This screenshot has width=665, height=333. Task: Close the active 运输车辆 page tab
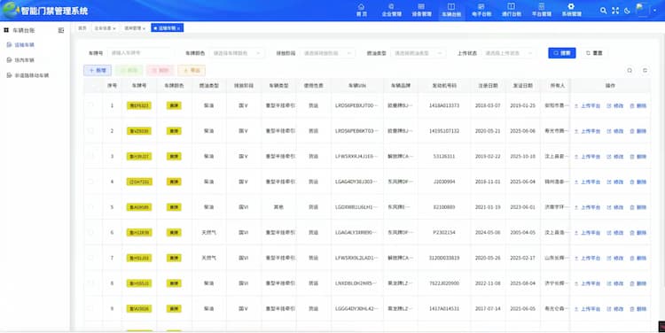coord(178,28)
